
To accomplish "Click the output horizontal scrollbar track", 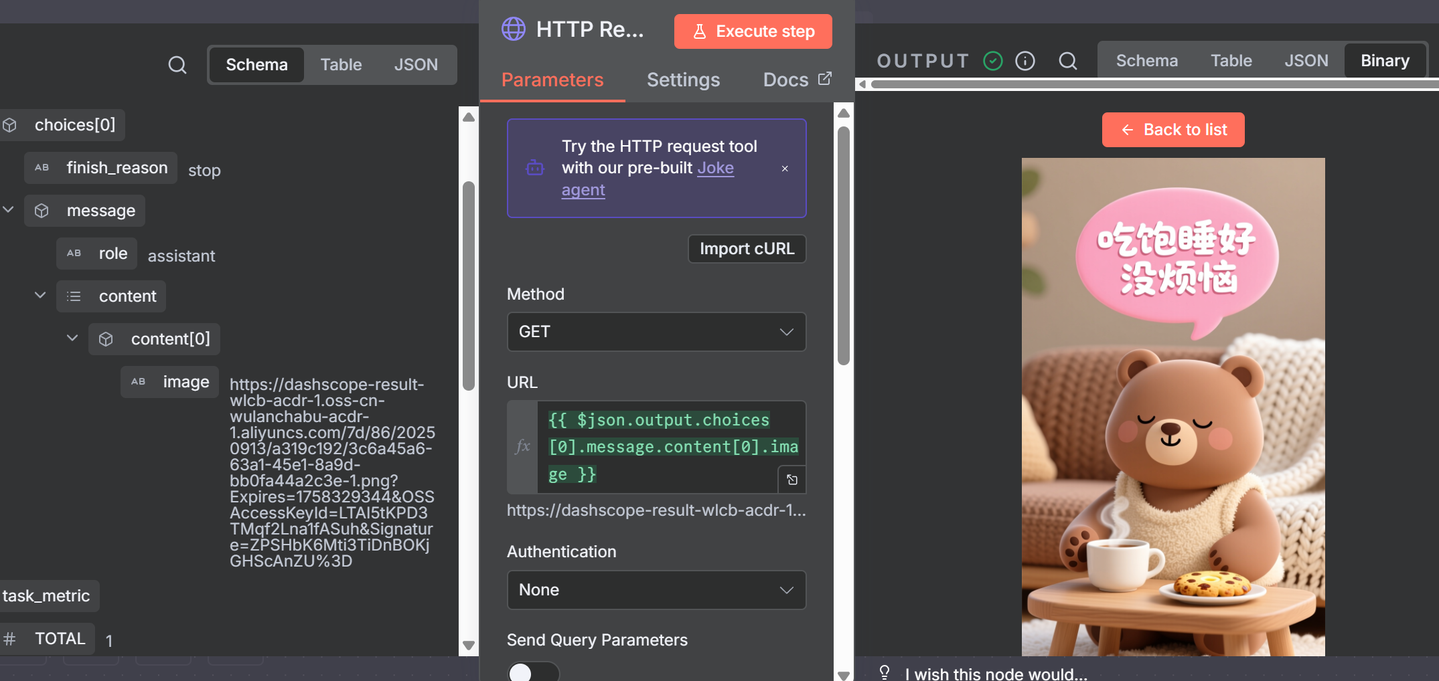I will (x=1154, y=84).
